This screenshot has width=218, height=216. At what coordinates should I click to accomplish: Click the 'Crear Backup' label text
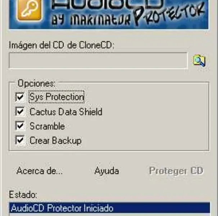(x=56, y=140)
